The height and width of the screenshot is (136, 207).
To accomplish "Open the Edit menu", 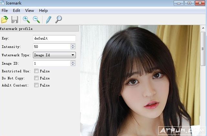I will pyautogui.click(x=16, y=11).
